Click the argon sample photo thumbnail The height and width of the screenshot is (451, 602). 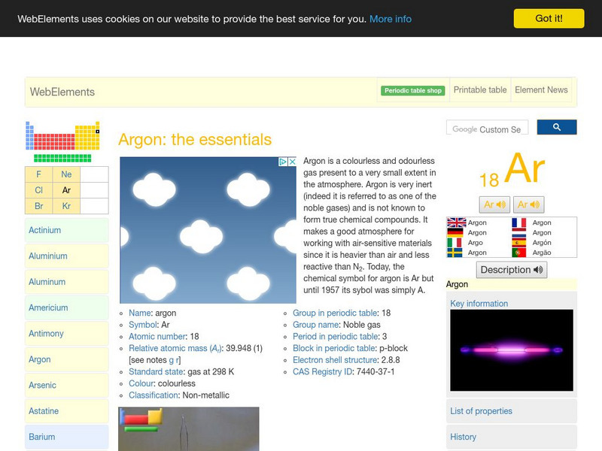pyautogui.click(x=189, y=428)
